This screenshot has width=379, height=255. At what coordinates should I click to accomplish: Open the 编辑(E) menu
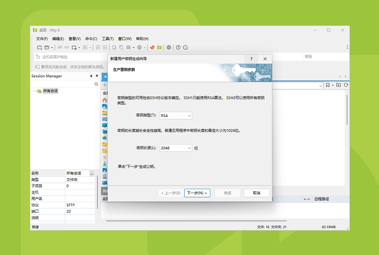click(x=58, y=39)
